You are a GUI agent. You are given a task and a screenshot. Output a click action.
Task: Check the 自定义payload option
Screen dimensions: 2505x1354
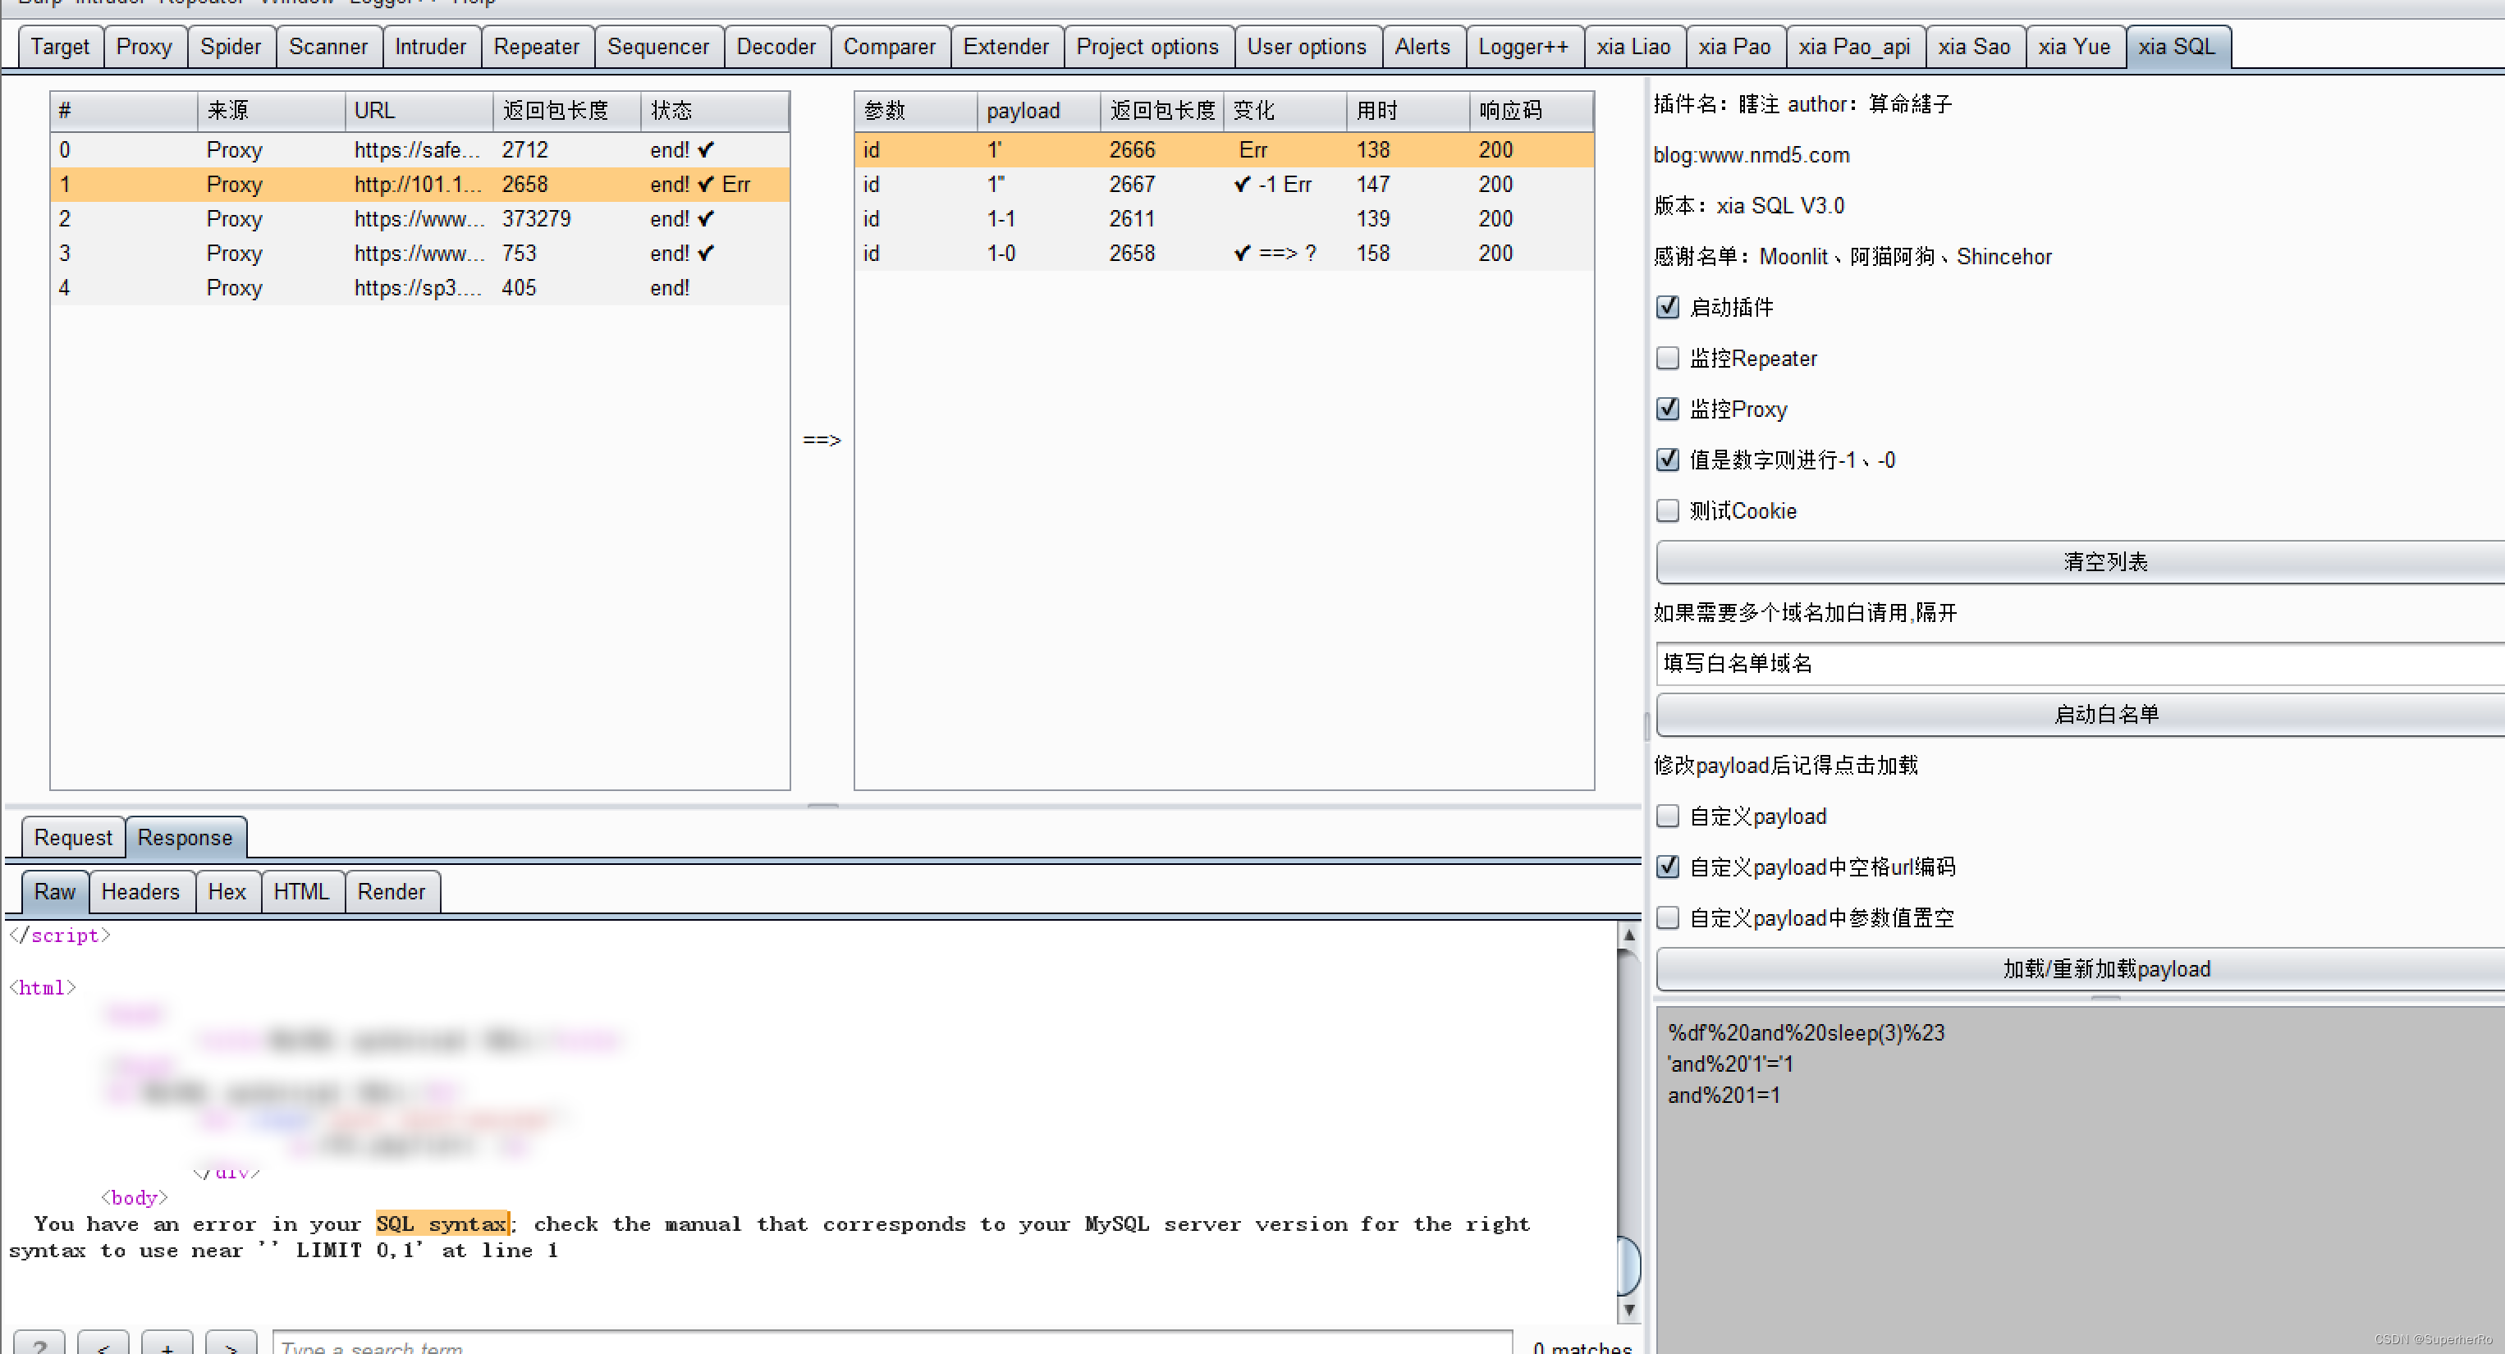pyautogui.click(x=1668, y=817)
